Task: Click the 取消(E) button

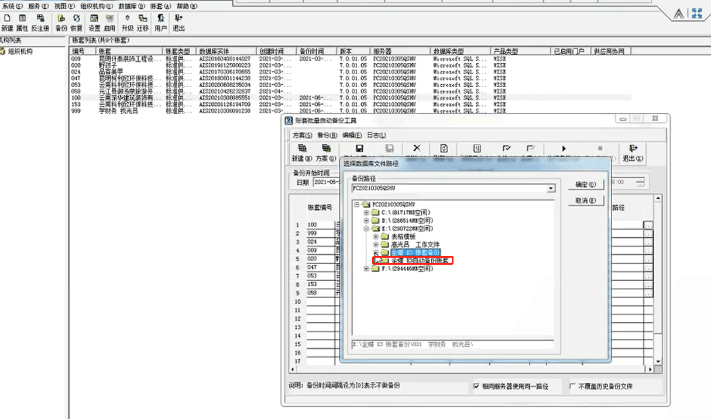Action: 585,201
